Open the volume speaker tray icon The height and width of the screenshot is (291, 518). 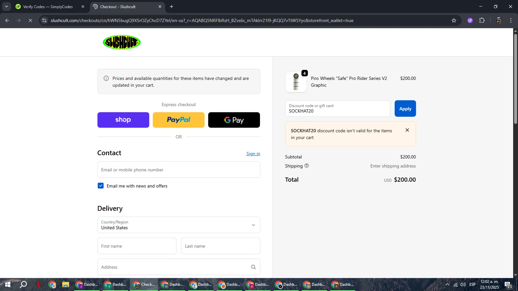(x=463, y=284)
